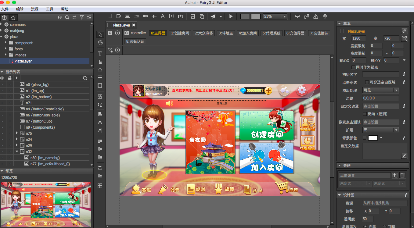The image size is (414, 228).
Task: Switch to controller page 1:创建房间
Action: coord(180,33)
